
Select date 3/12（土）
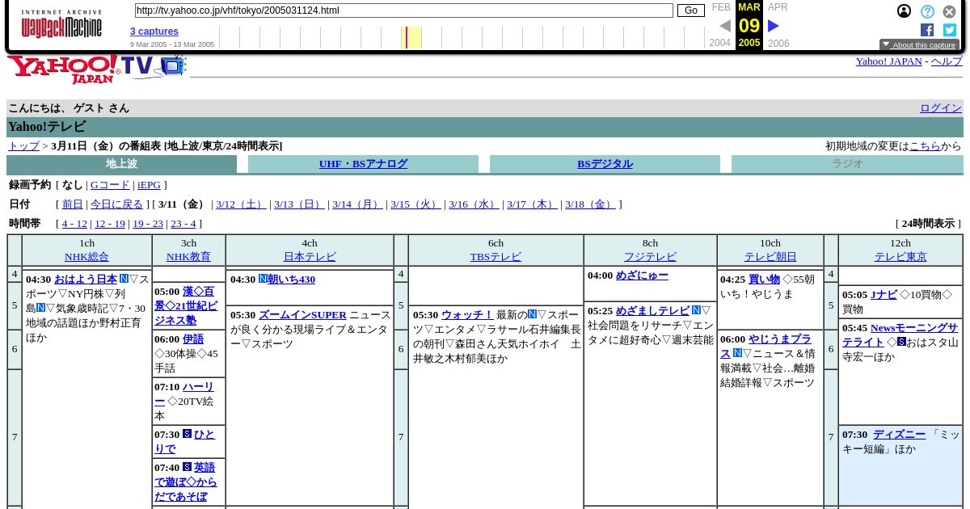241,204
